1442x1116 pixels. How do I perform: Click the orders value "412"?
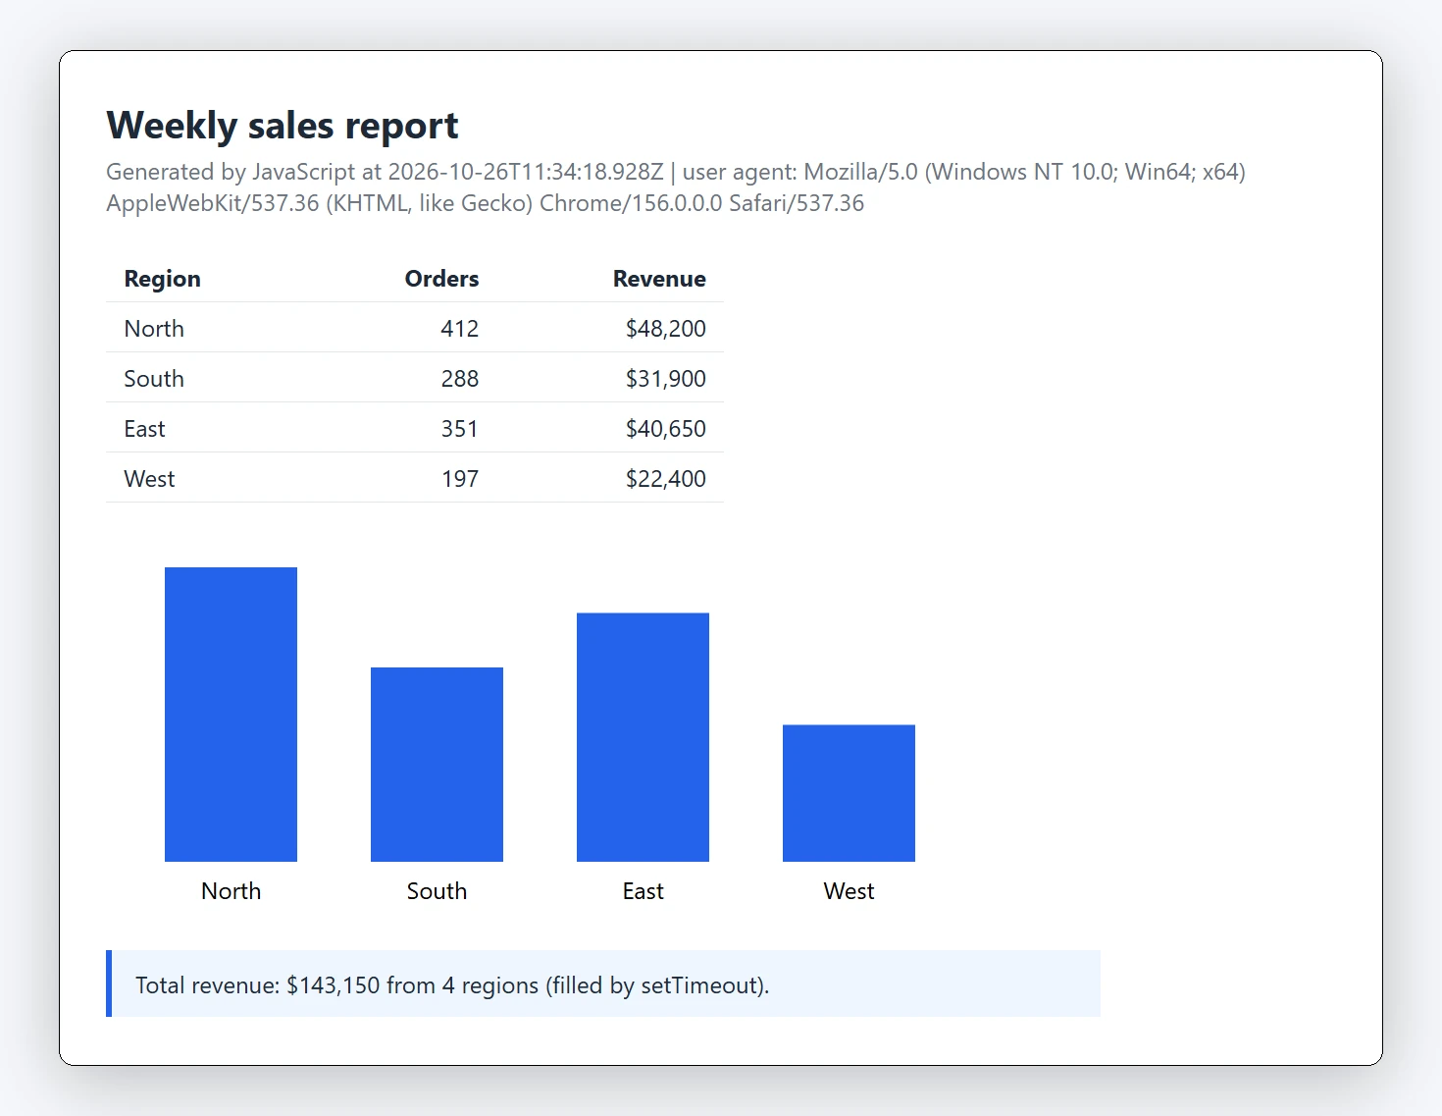tap(459, 329)
